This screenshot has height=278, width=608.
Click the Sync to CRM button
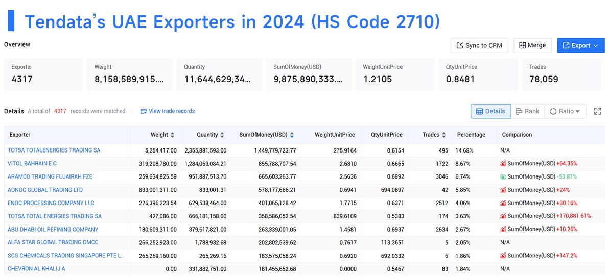pos(479,45)
